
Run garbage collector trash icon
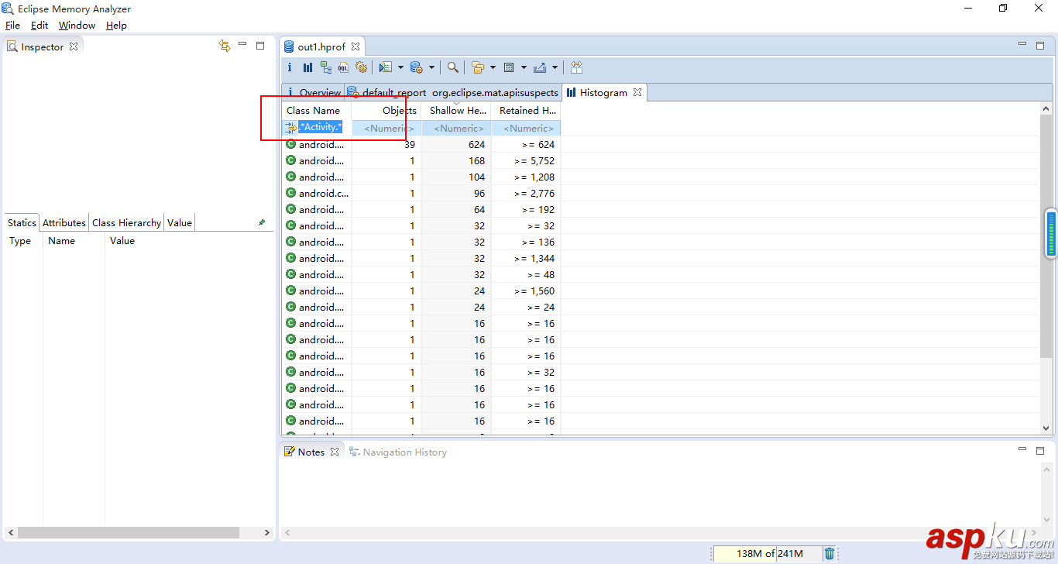(x=830, y=553)
